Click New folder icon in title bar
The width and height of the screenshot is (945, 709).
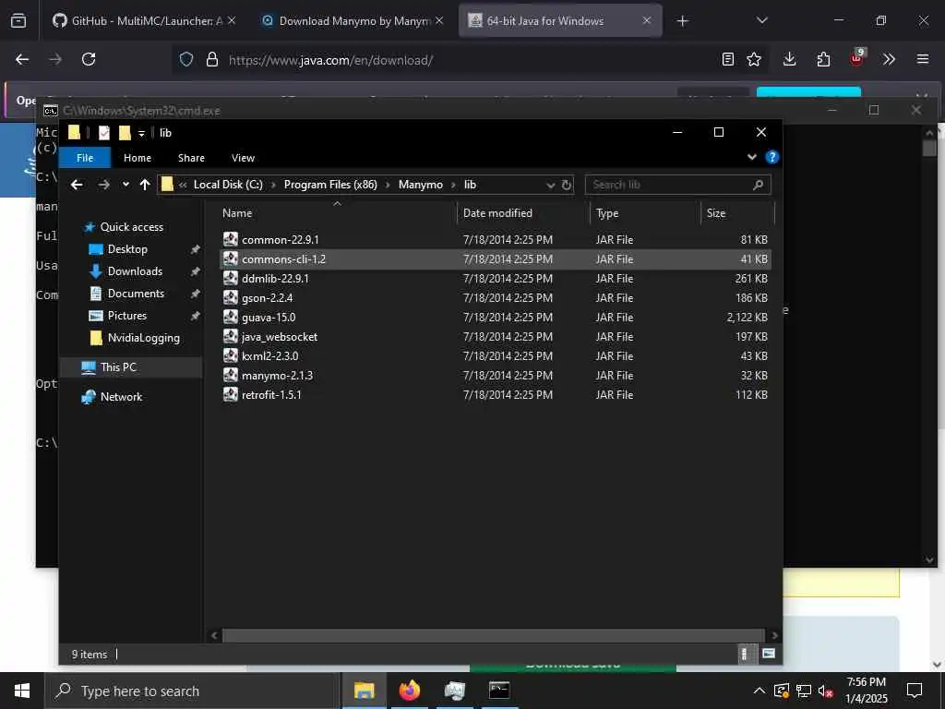pos(125,133)
